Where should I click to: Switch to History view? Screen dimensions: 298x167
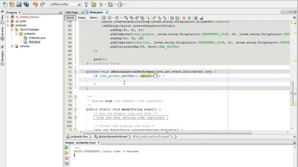pyautogui.click(x=94, y=18)
